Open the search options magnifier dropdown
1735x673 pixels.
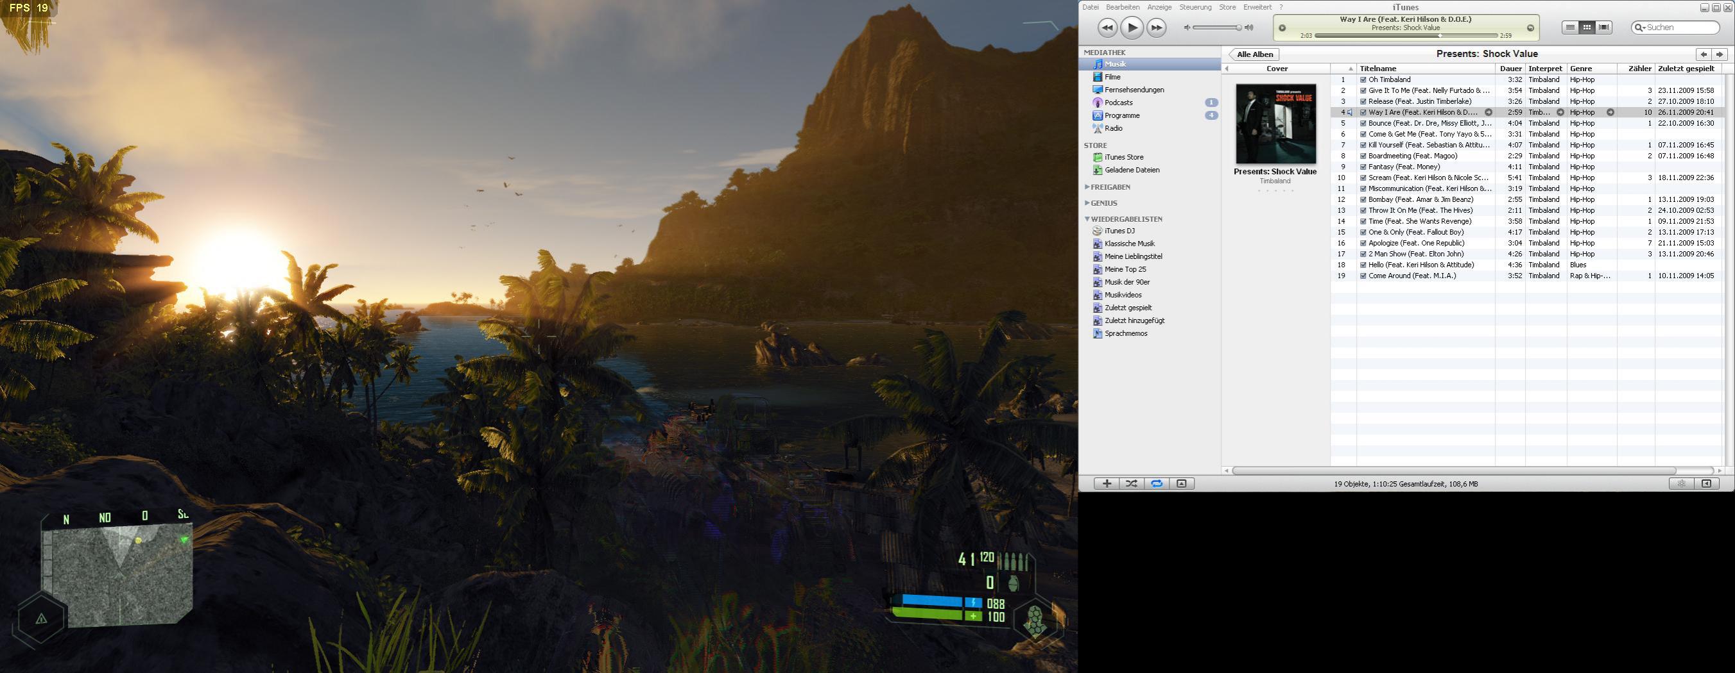click(1640, 28)
